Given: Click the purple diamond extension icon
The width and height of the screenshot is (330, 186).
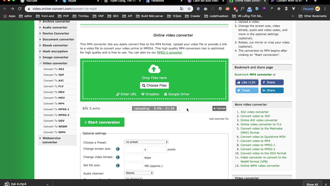Looking at the screenshot, I should pos(264,9).
